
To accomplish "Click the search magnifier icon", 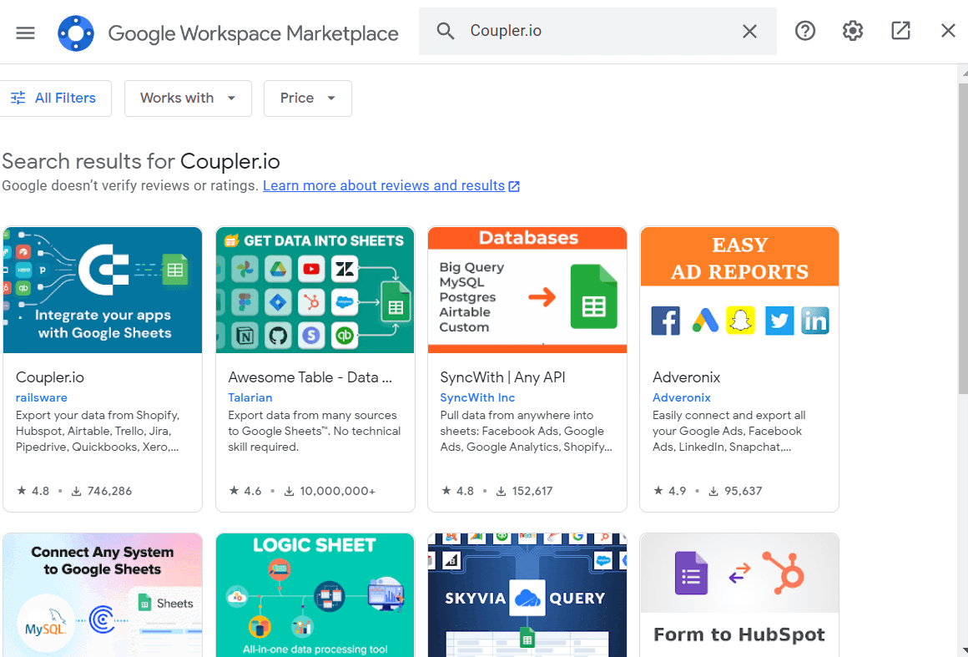I will pos(445,30).
